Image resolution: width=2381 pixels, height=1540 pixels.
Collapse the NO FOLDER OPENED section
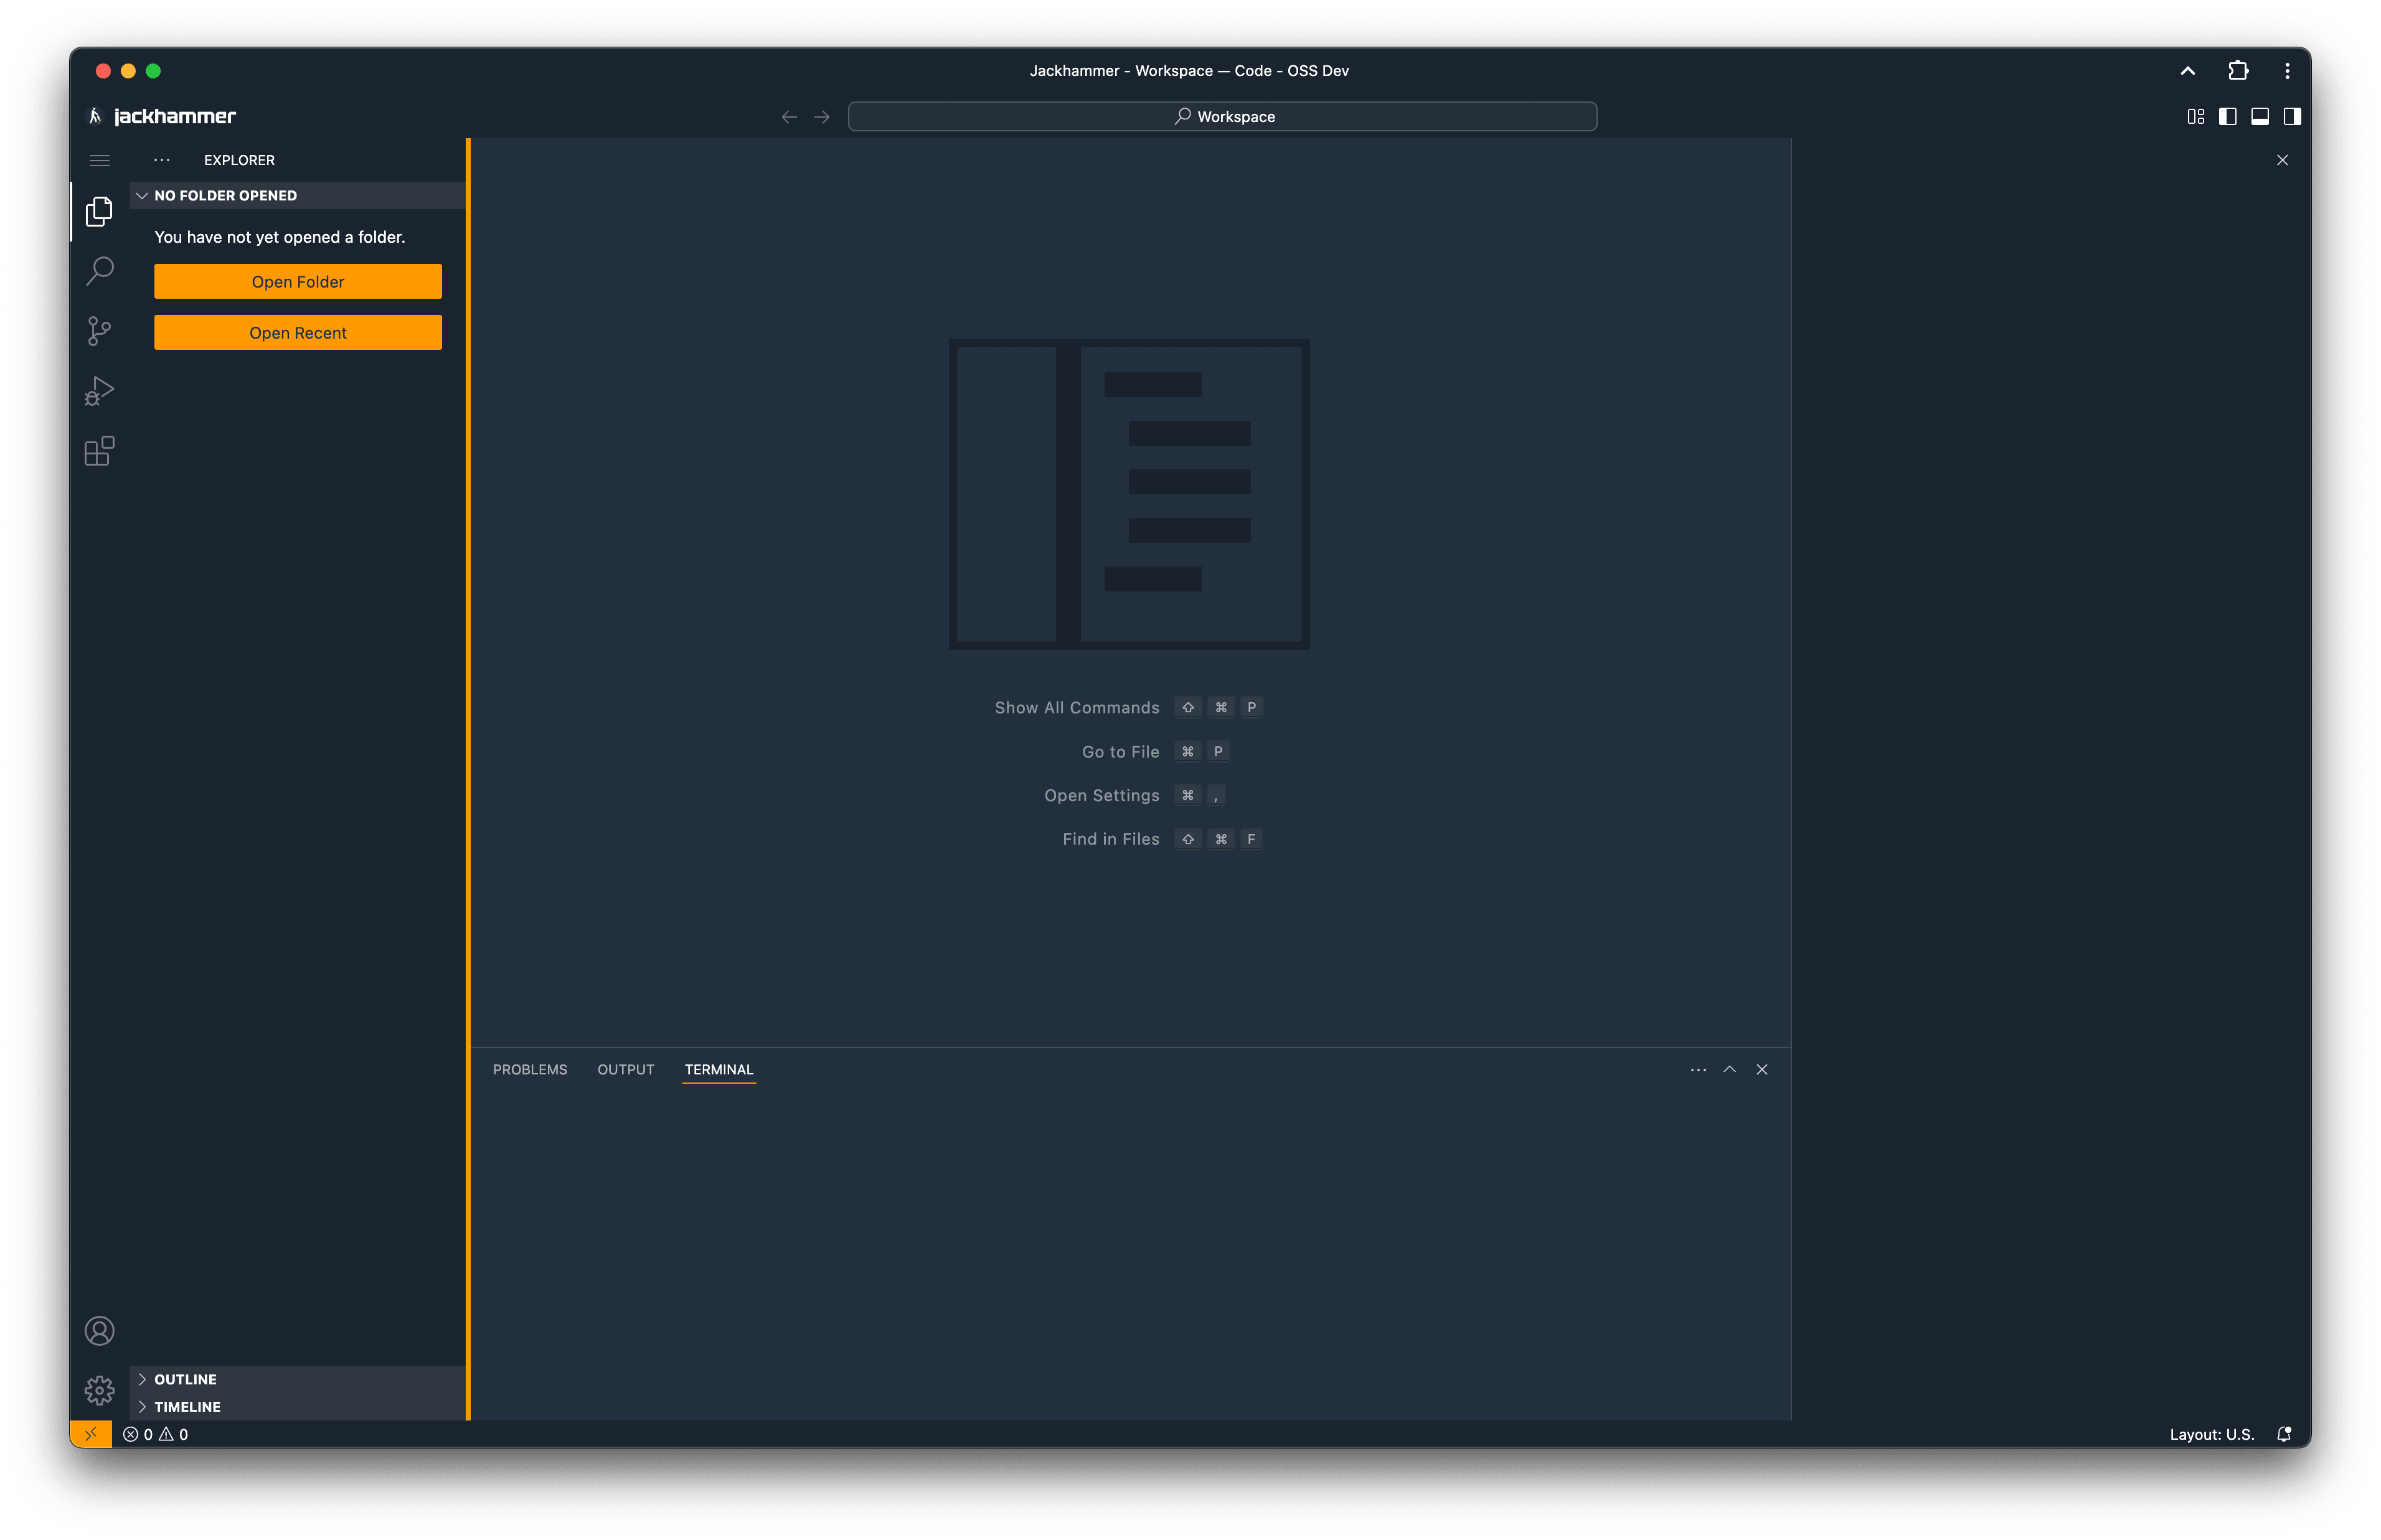[298, 195]
